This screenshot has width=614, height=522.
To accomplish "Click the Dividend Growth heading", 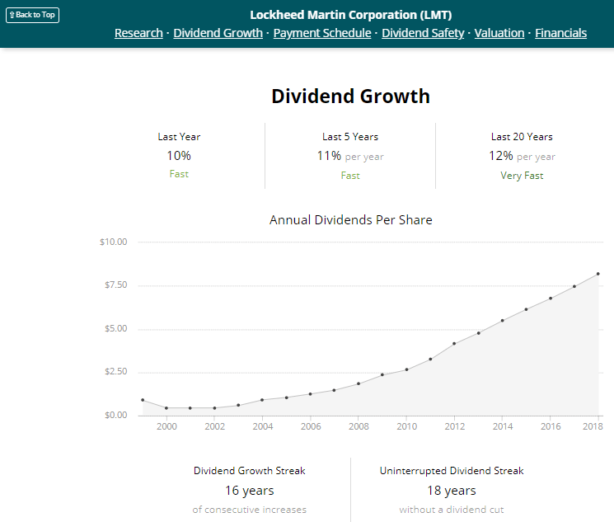I will [x=351, y=96].
